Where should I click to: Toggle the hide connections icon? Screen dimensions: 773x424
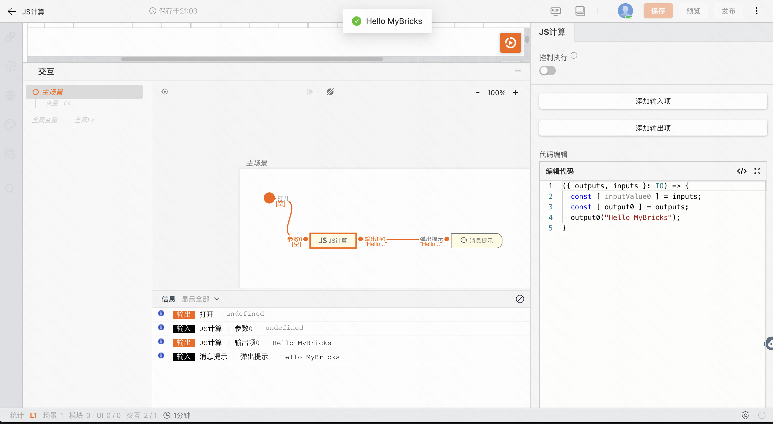[x=330, y=92]
